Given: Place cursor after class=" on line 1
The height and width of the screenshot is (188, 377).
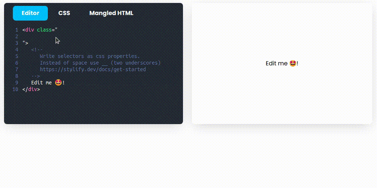Looking at the screenshot, I should [58, 30].
